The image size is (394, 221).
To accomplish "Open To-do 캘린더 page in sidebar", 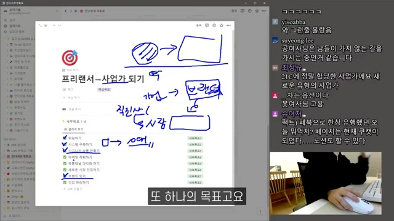I will [x=22, y=45].
